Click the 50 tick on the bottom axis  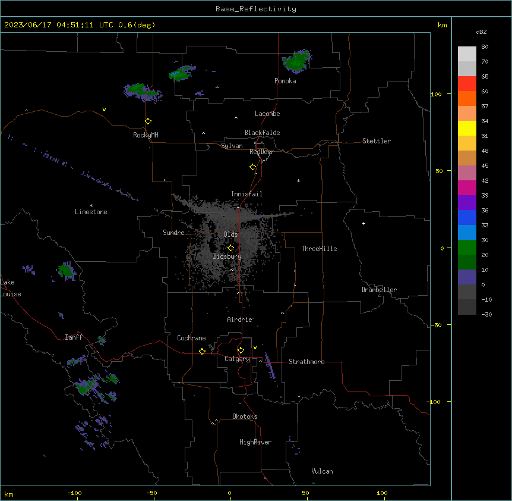pyautogui.click(x=305, y=493)
